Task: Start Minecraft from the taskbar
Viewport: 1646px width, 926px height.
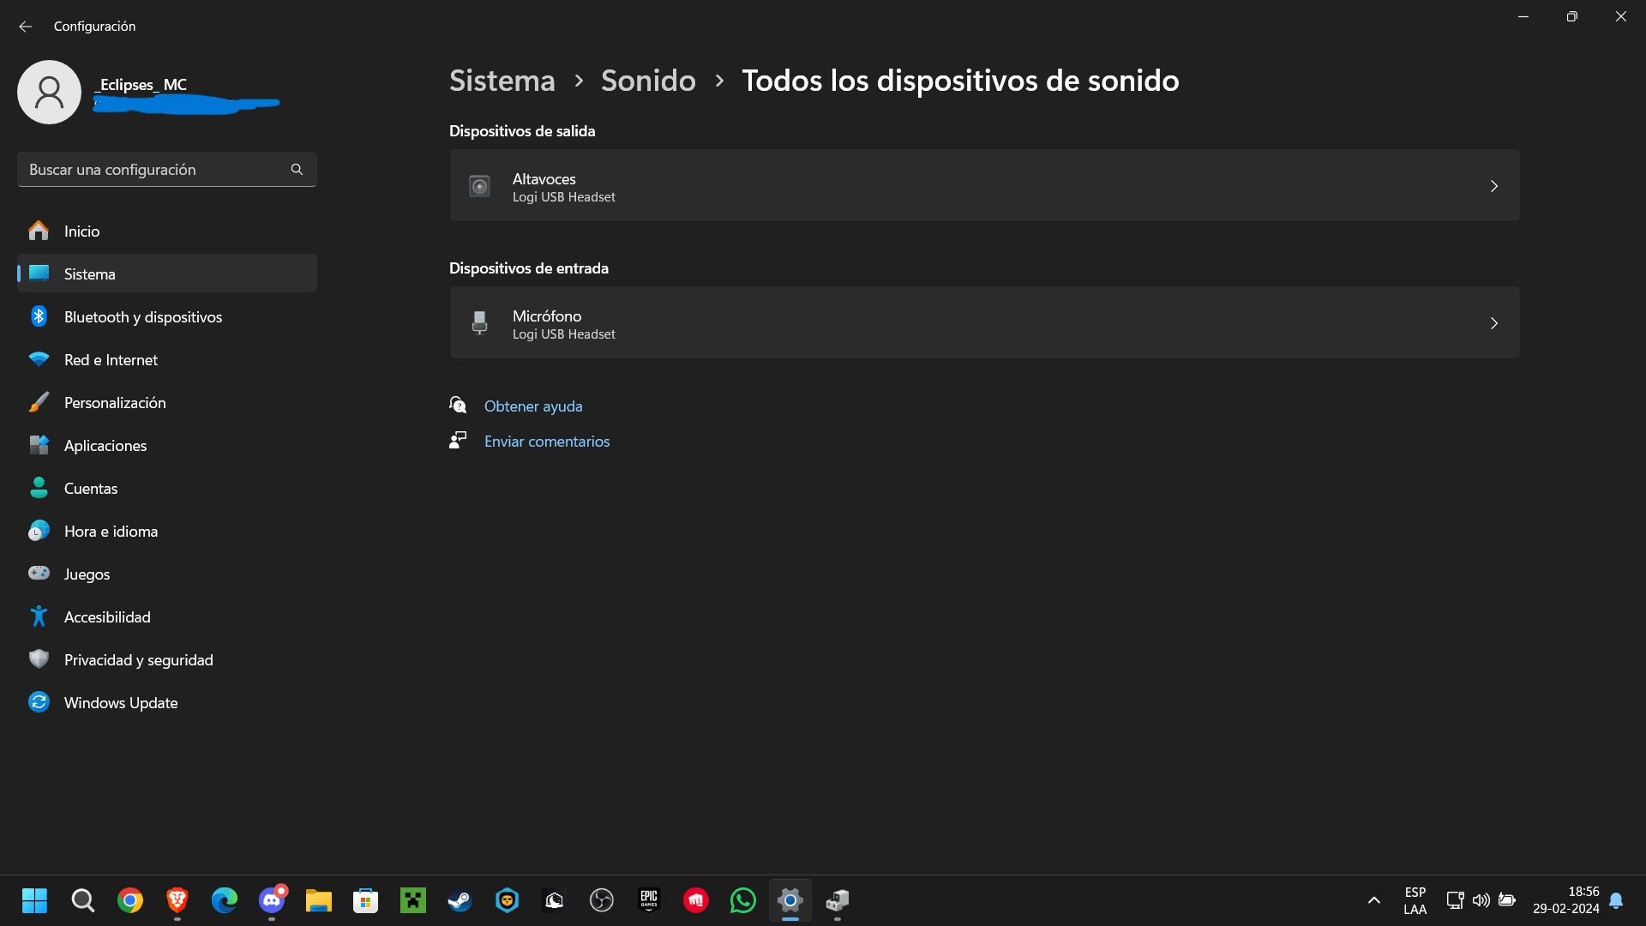Action: [412, 900]
